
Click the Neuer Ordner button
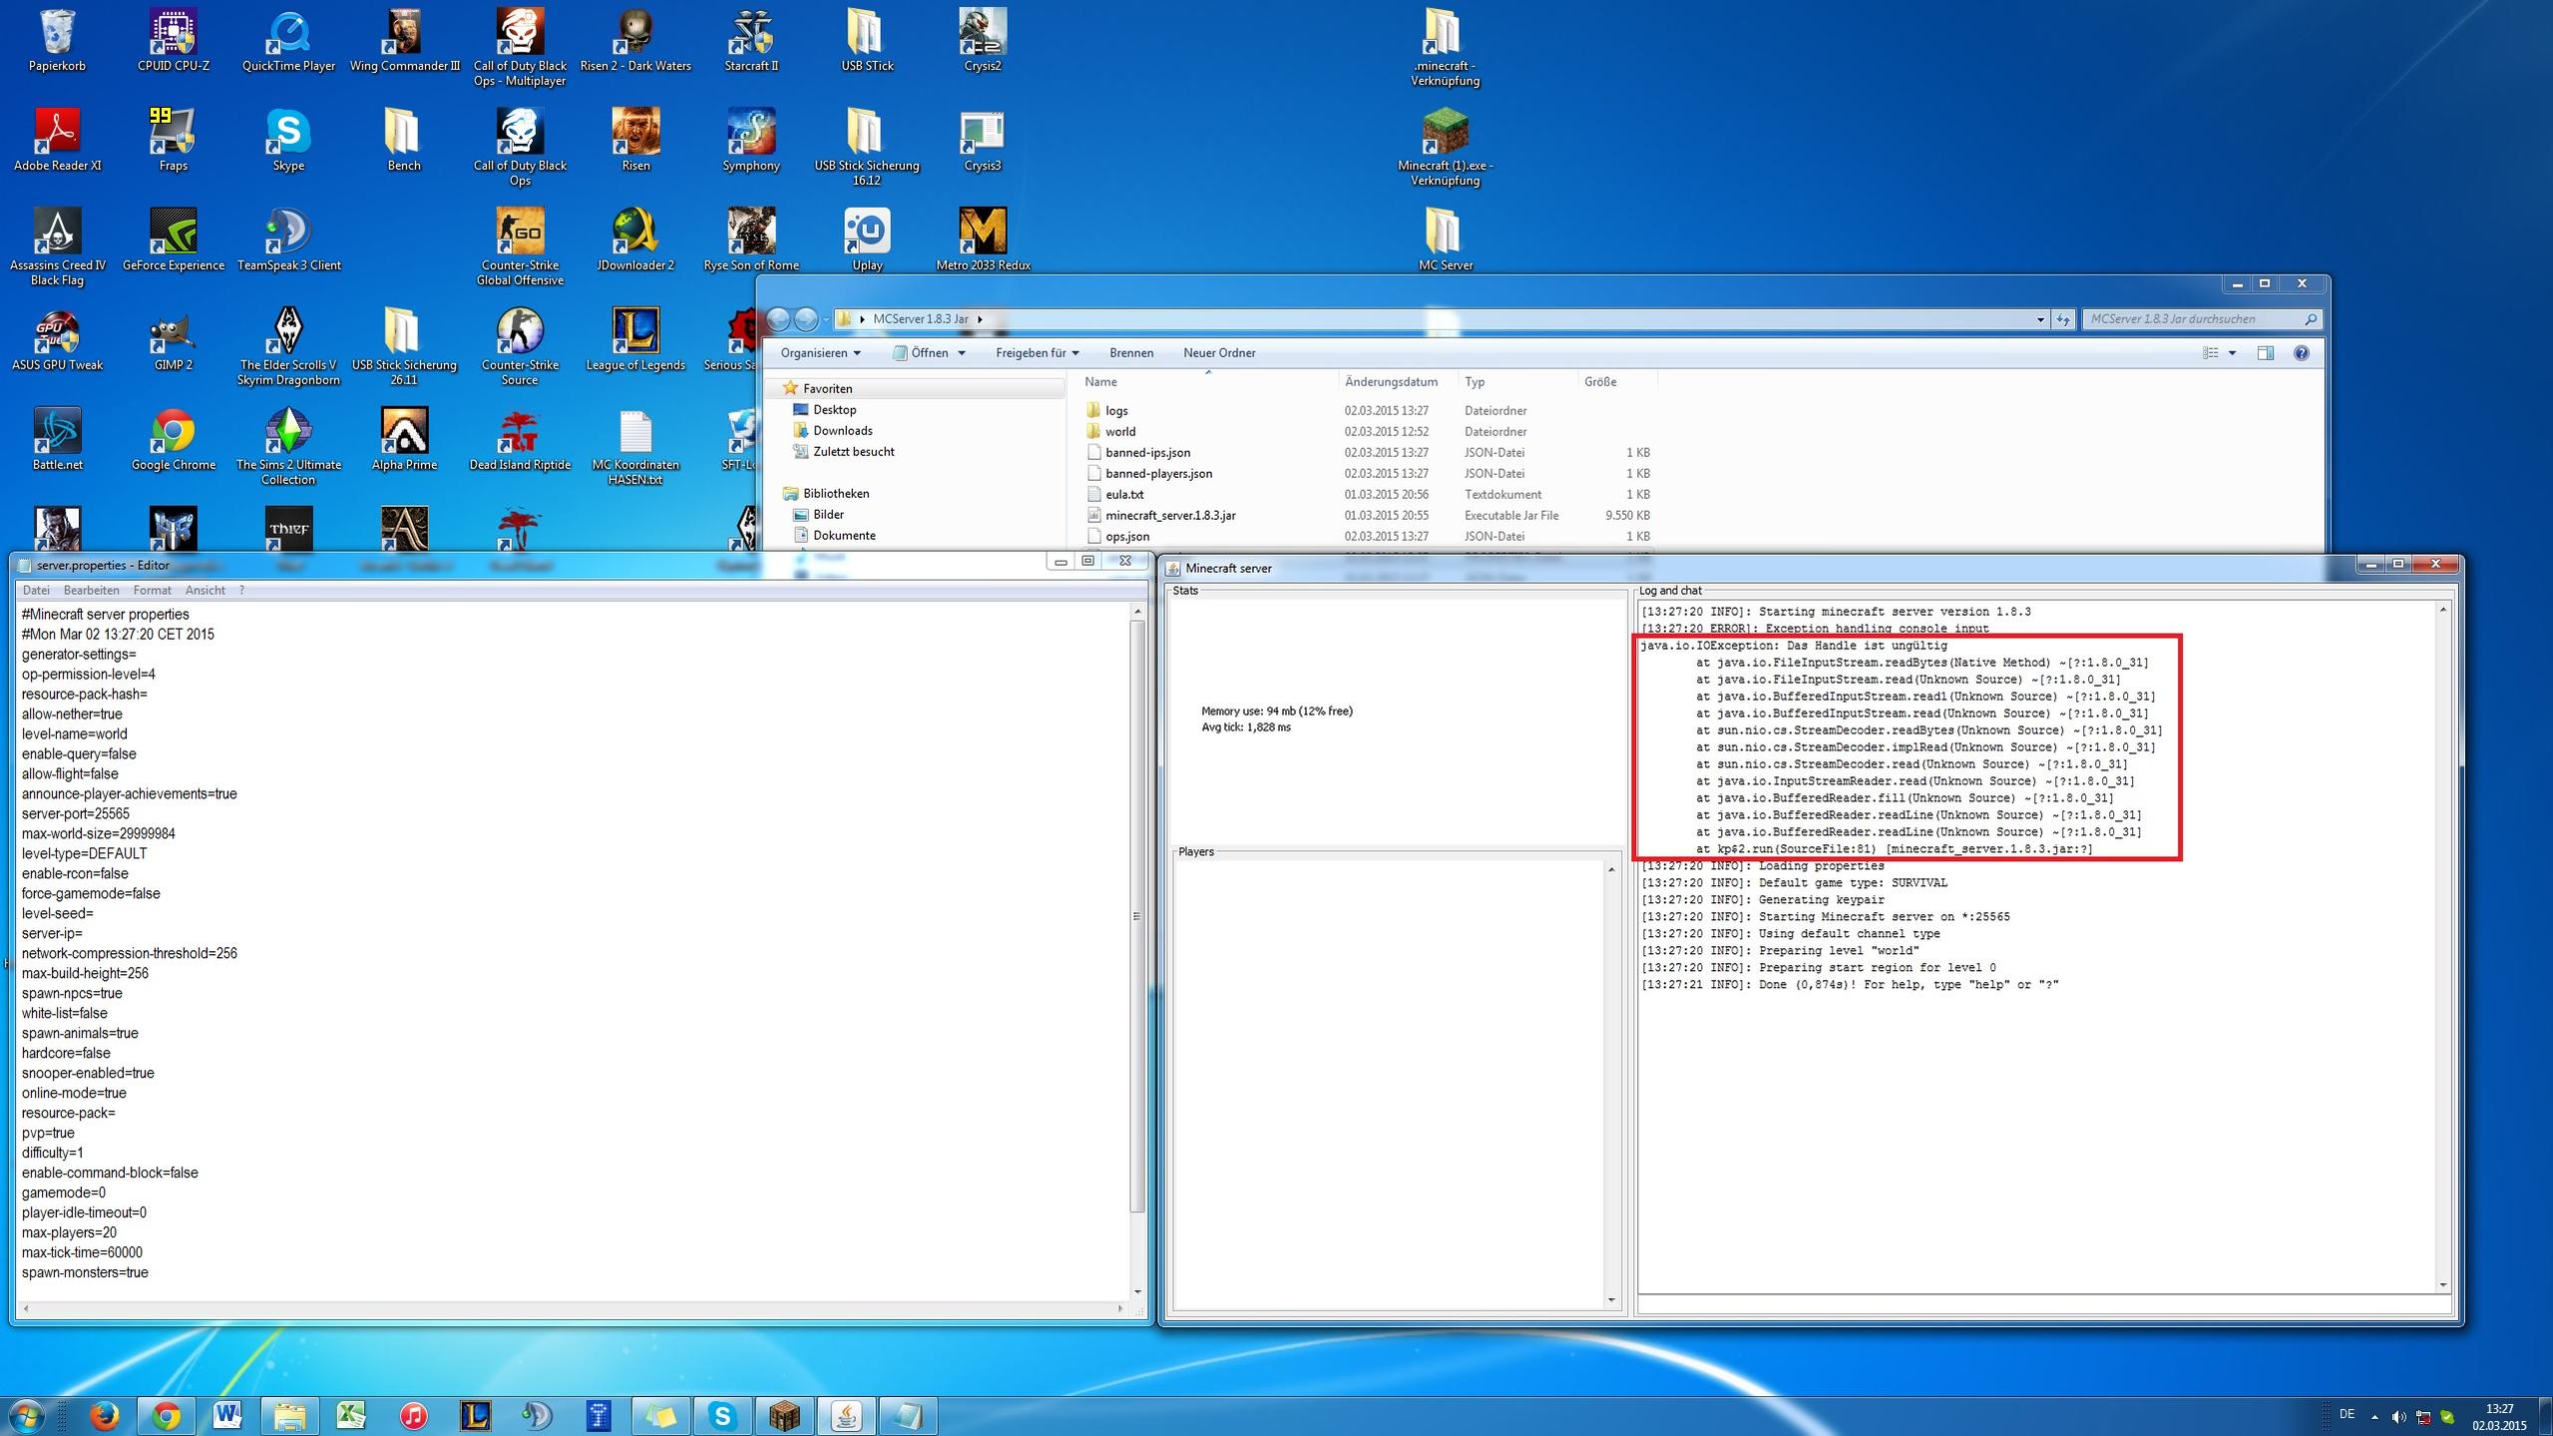tap(1218, 352)
